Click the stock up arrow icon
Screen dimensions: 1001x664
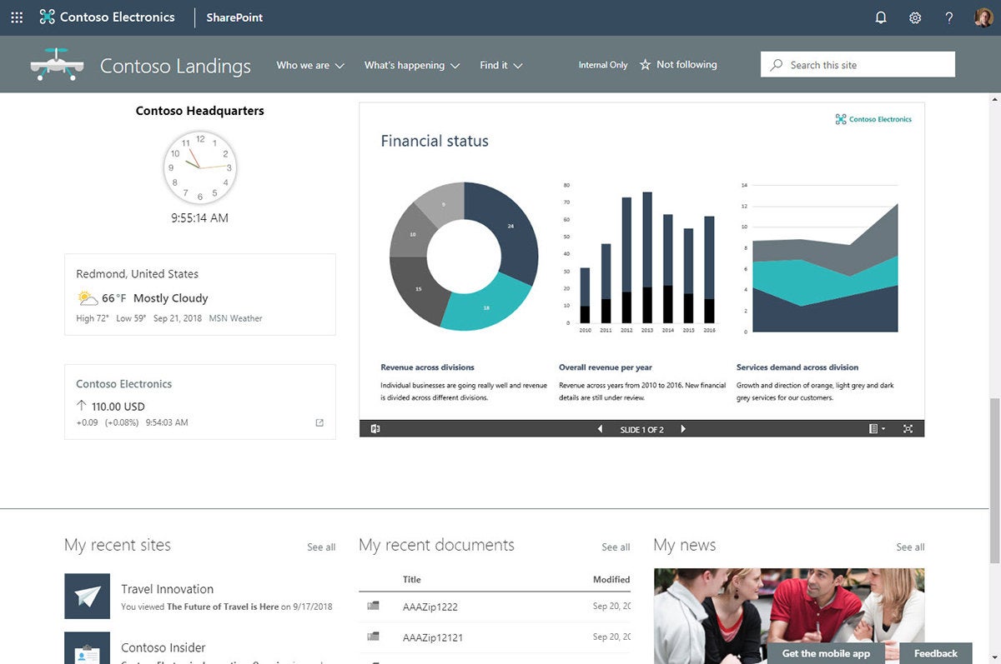pos(81,406)
